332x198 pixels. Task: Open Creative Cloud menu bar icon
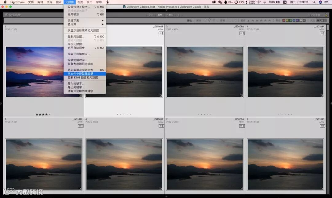click(214, 2)
